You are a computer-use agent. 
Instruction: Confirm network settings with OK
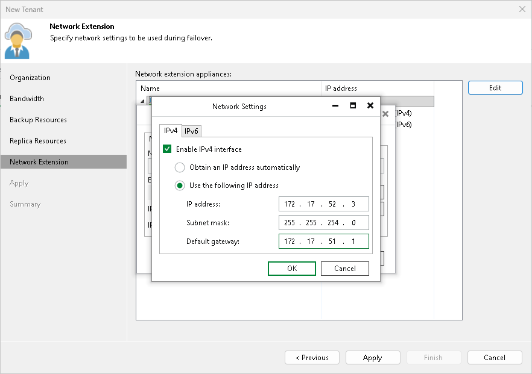click(x=291, y=269)
